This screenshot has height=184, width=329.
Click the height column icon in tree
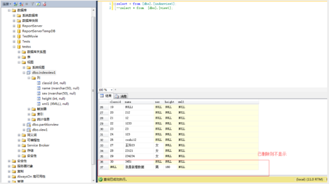pos(39,98)
